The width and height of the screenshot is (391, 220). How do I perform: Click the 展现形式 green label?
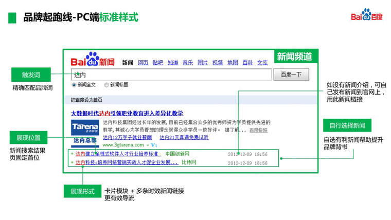click(x=82, y=191)
